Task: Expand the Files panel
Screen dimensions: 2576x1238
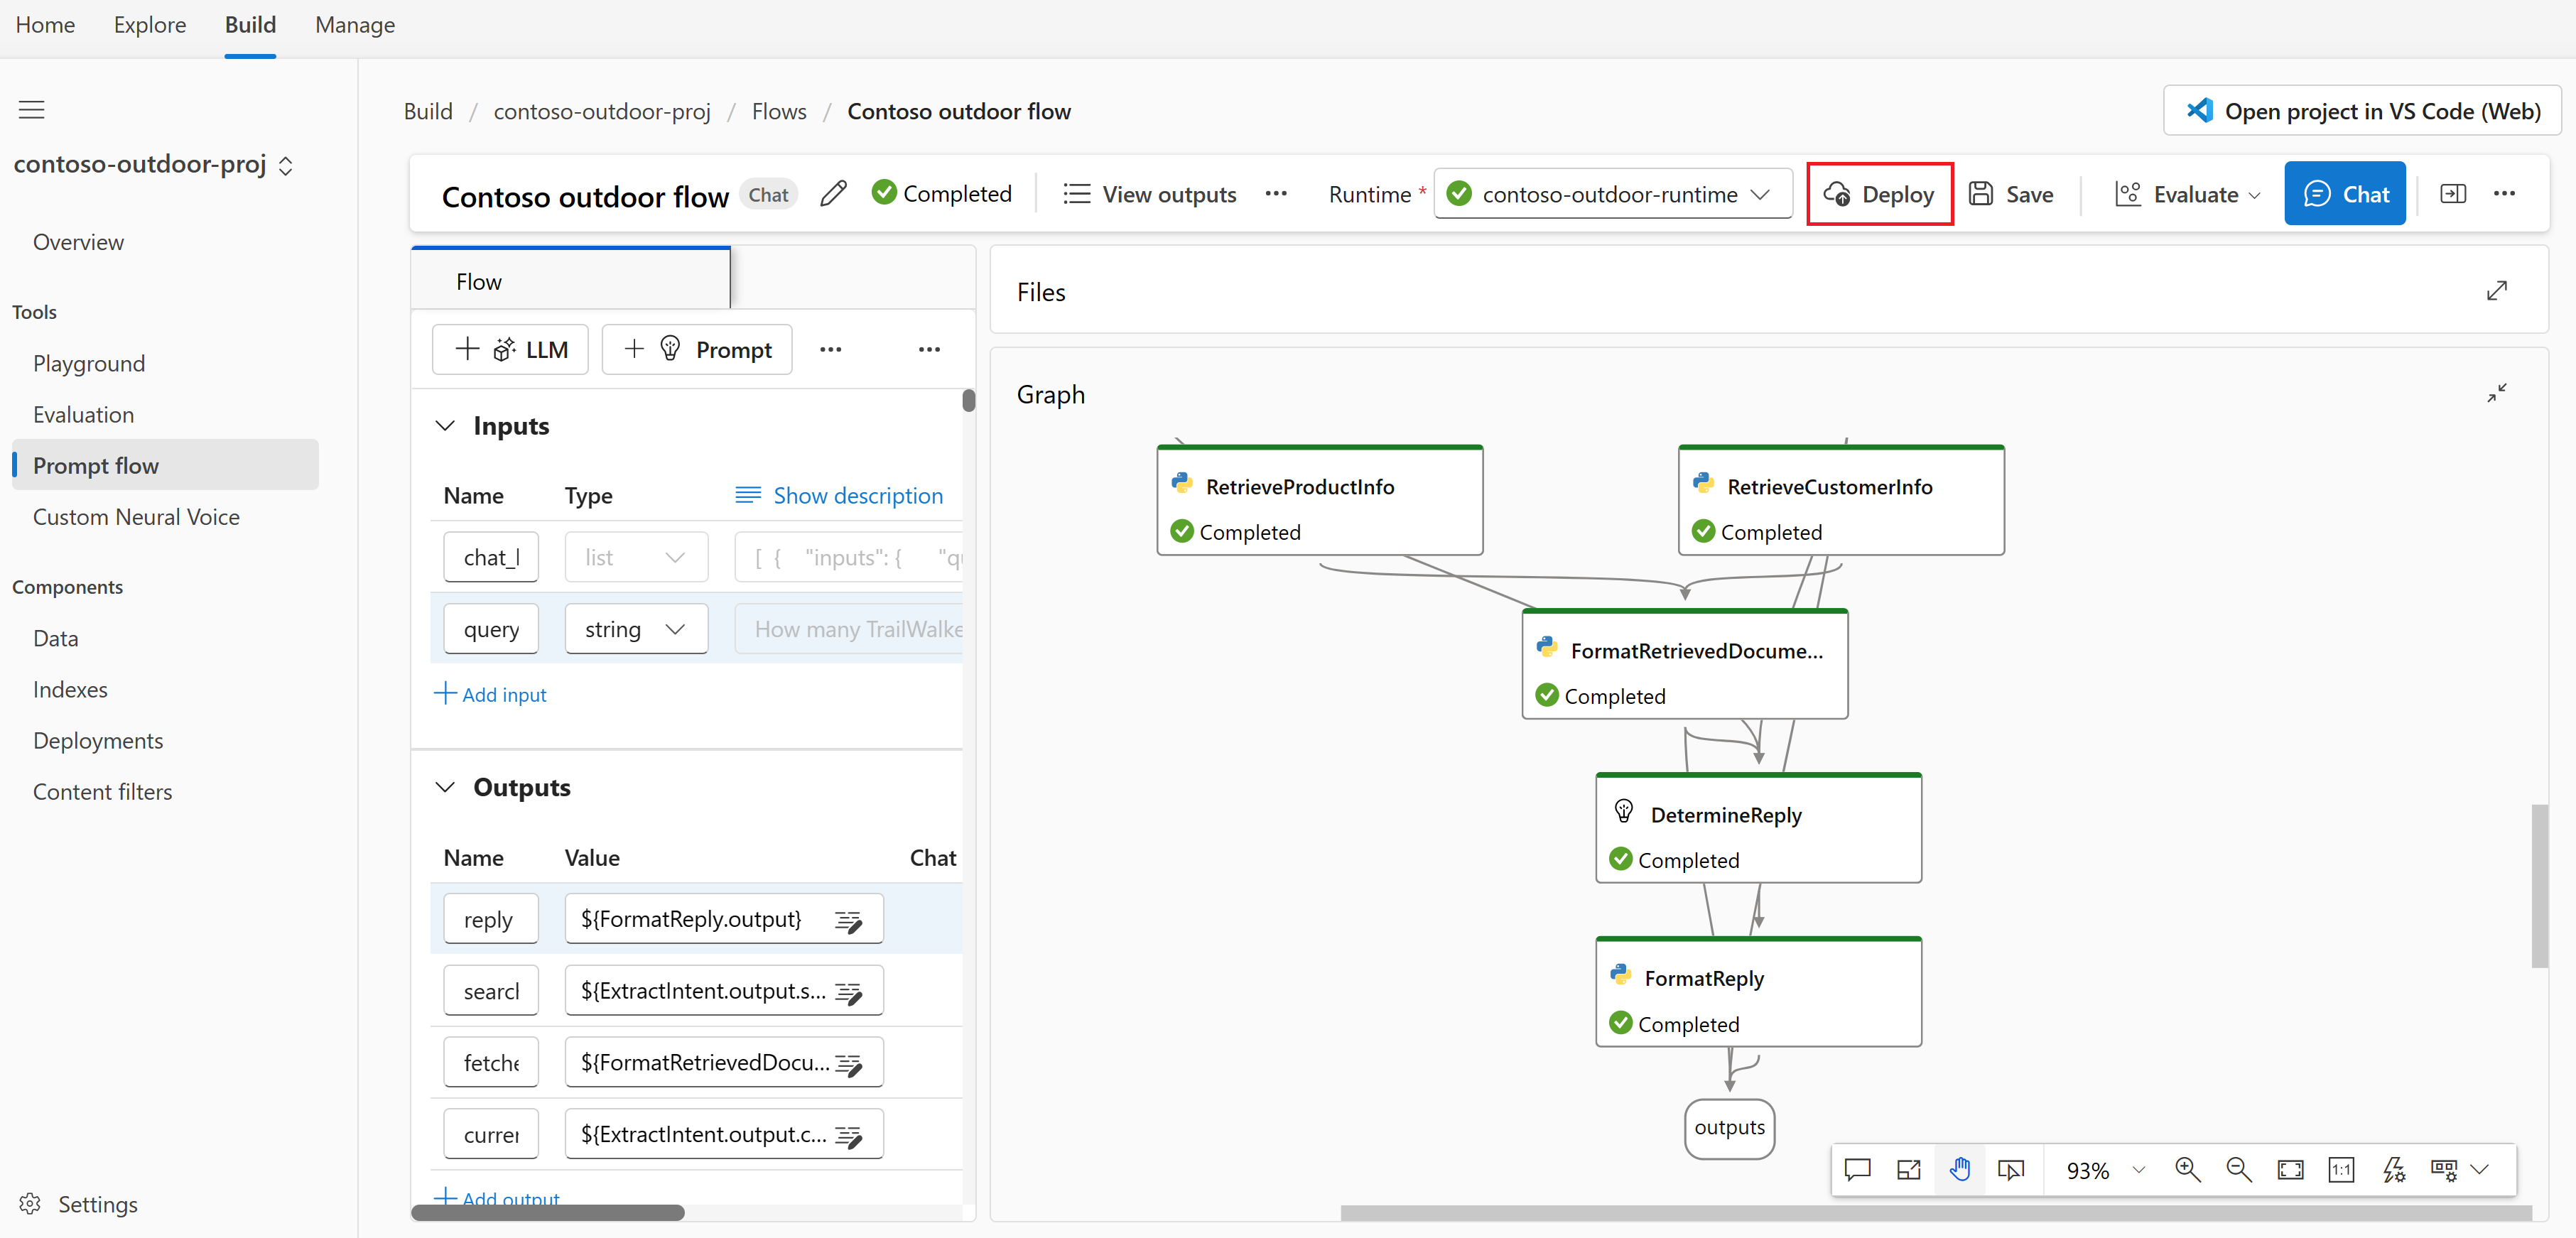Action: click(x=2497, y=291)
